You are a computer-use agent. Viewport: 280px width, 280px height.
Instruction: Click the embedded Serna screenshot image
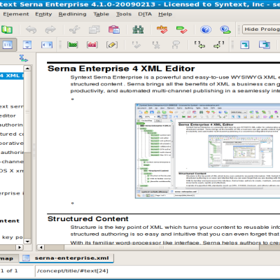pyautogui.click(x=207, y=151)
